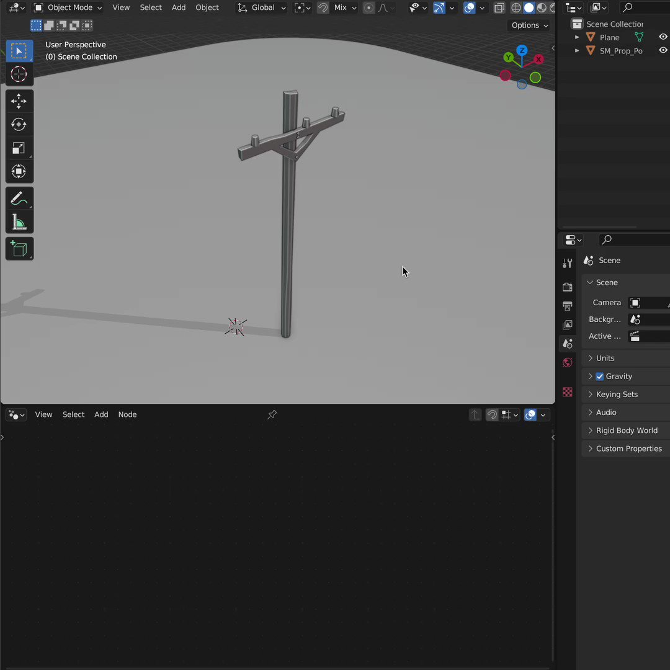Switch to the World properties tab

point(567,362)
